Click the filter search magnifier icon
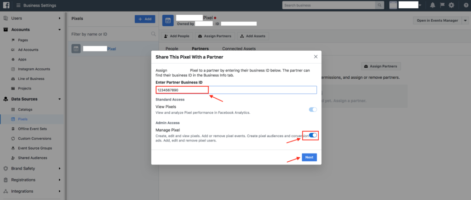 point(154,34)
